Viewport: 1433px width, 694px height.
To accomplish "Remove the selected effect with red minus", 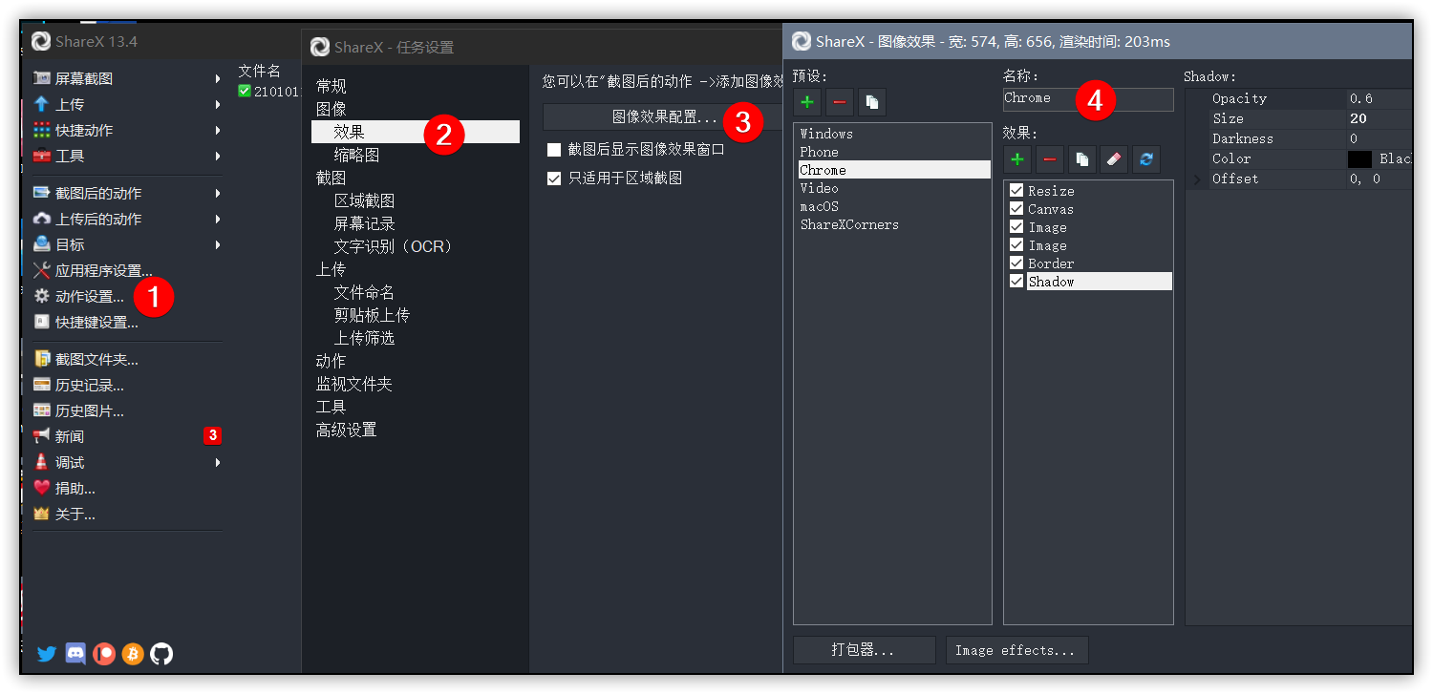I will [1050, 158].
